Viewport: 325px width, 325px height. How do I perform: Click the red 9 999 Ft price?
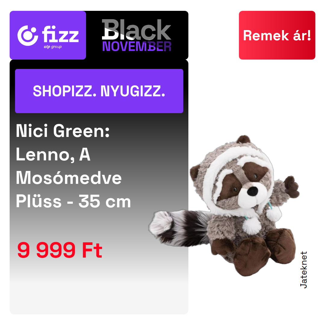tap(60, 250)
